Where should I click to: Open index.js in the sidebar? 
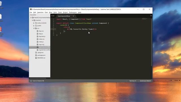pos(41,42)
